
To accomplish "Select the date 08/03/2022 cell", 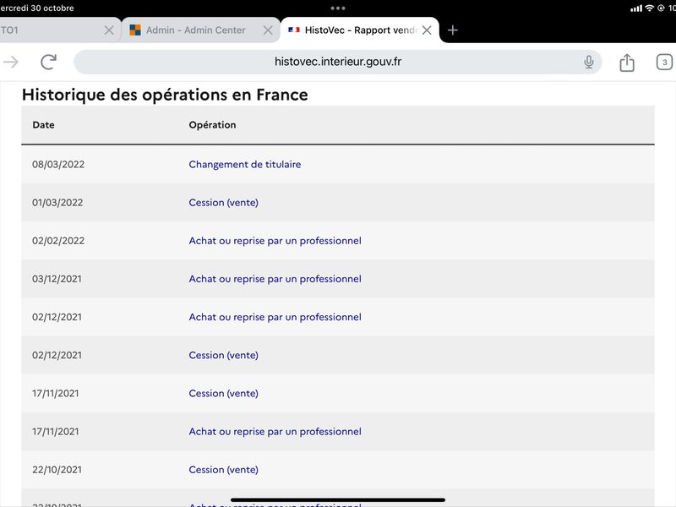I will (58, 164).
